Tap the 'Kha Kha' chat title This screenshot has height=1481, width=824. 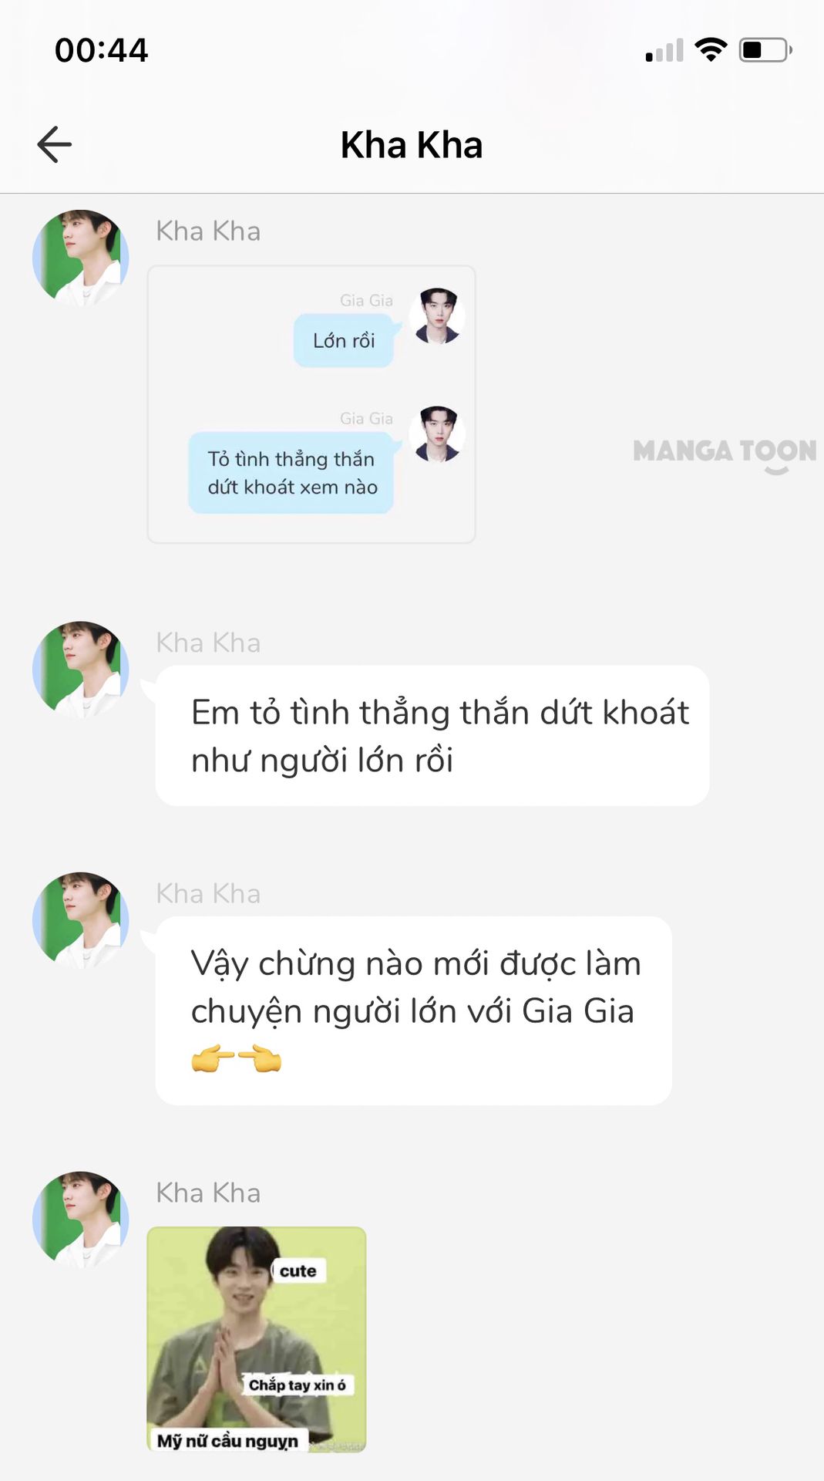(x=412, y=145)
